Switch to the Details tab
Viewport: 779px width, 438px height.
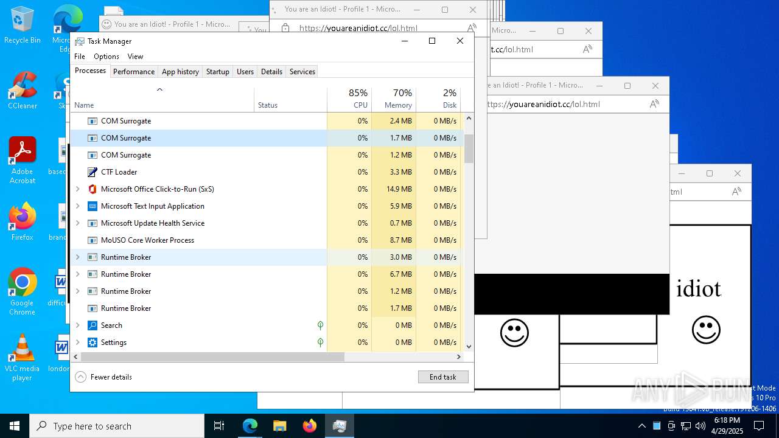point(271,72)
